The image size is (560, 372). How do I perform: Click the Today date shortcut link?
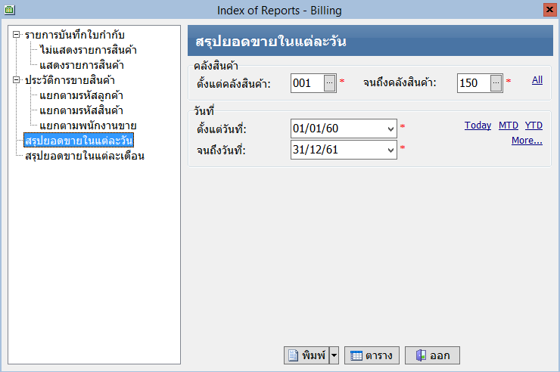478,126
